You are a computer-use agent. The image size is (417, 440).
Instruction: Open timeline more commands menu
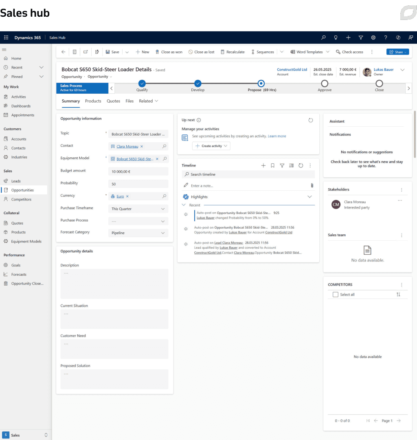[310, 165]
